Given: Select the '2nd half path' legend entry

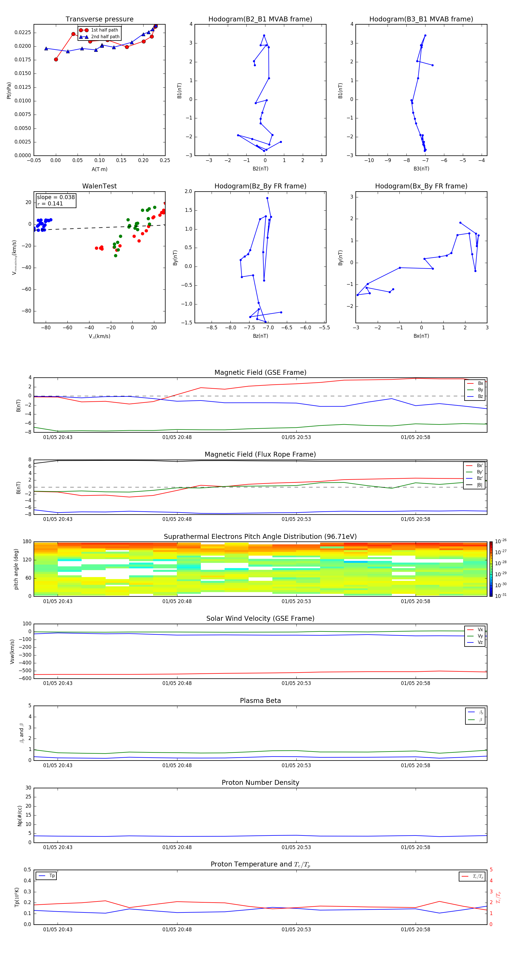Looking at the screenshot, I should [x=99, y=37].
